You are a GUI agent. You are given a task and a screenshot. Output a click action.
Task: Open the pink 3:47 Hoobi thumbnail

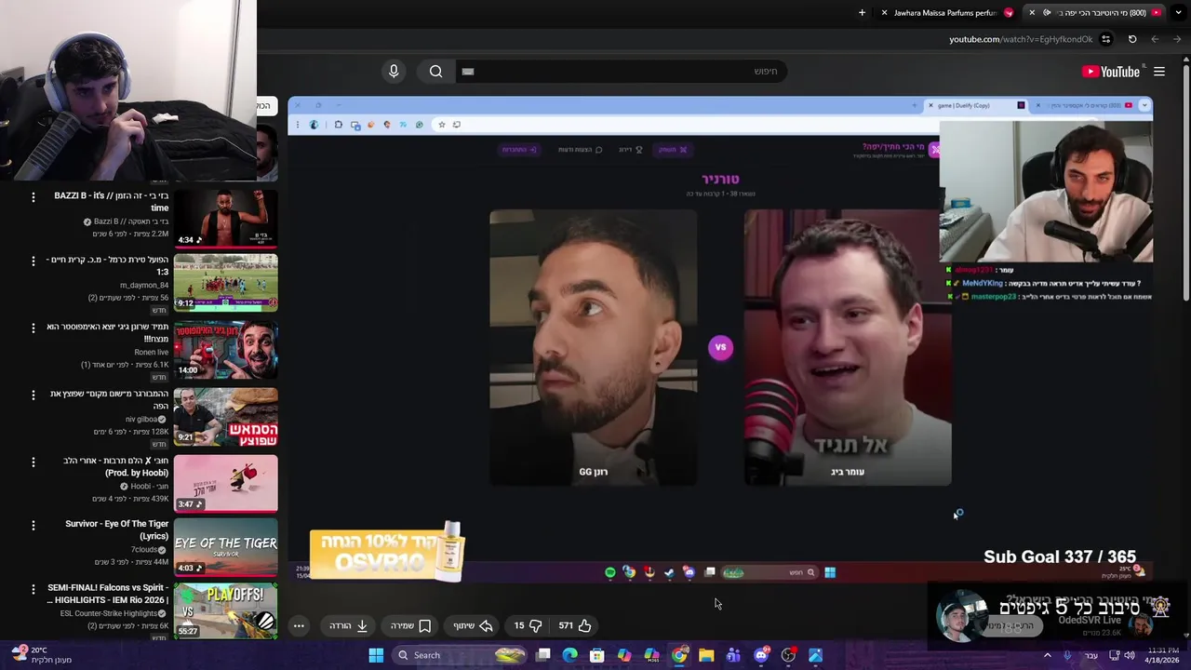tap(225, 484)
